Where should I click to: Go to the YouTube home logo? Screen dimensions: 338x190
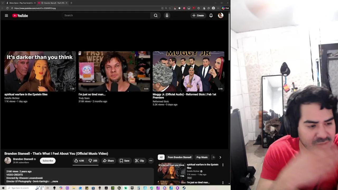20,16
